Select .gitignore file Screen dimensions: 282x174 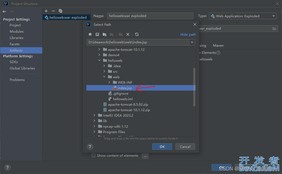[120, 94]
